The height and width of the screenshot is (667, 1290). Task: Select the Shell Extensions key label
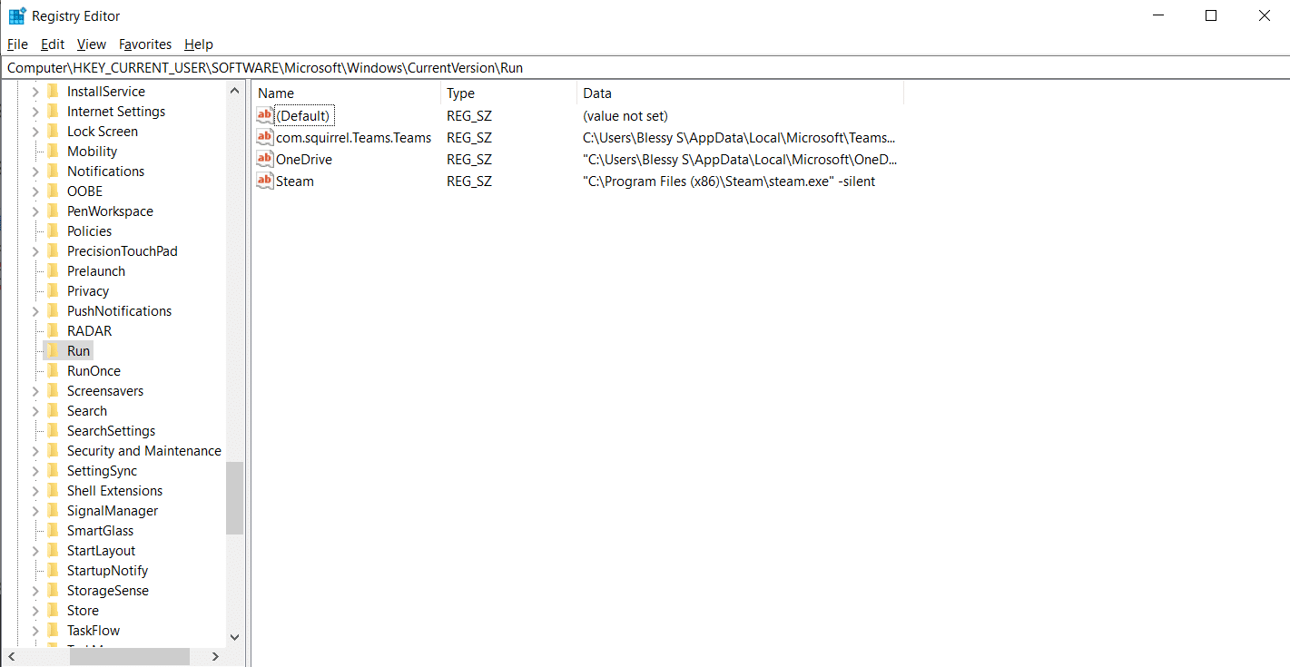pos(114,491)
